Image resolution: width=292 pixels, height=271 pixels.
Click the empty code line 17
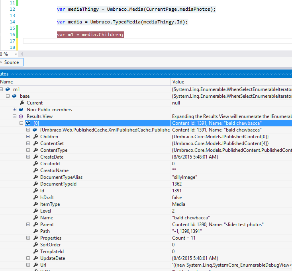(157, 41)
